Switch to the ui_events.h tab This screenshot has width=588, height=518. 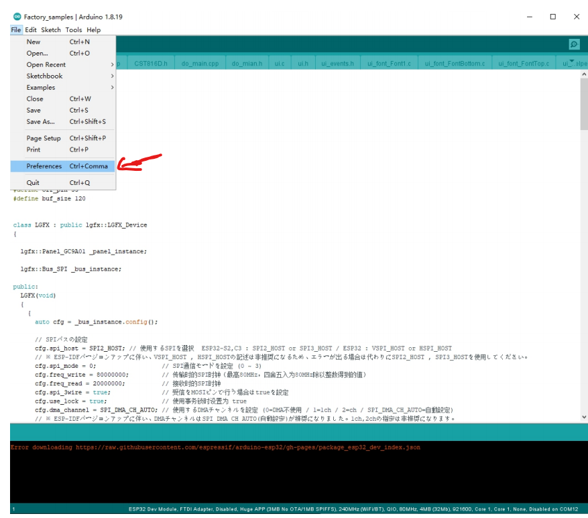[x=337, y=64]
